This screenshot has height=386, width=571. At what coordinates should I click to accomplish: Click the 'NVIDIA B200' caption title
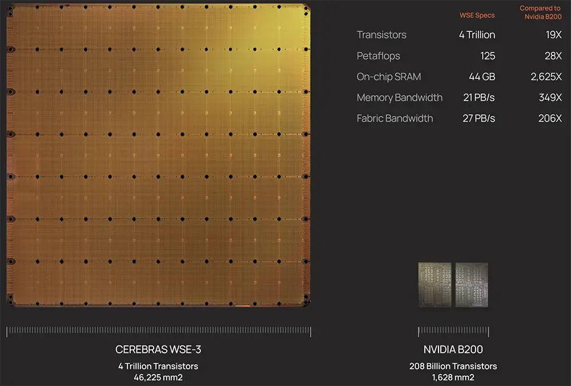pos(453,349)
